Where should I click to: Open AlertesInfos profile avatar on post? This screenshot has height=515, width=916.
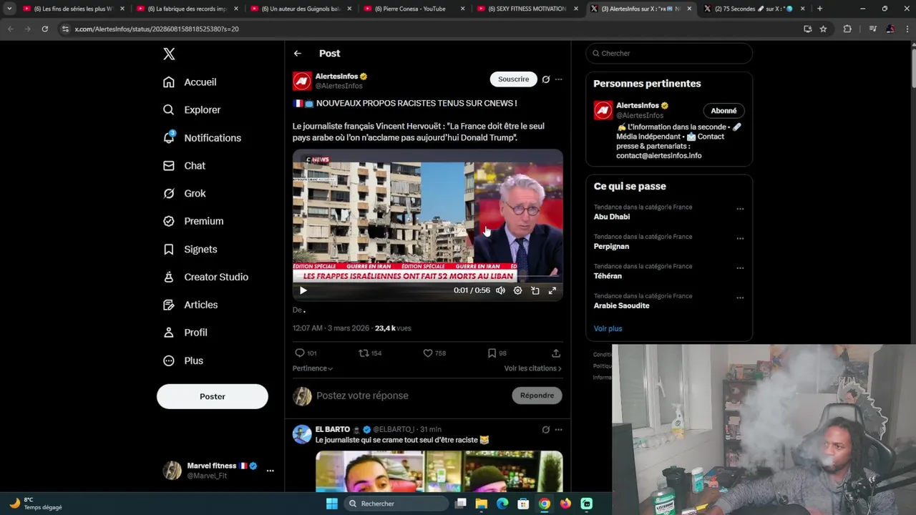pyautogui.click(x=302, y=81)
